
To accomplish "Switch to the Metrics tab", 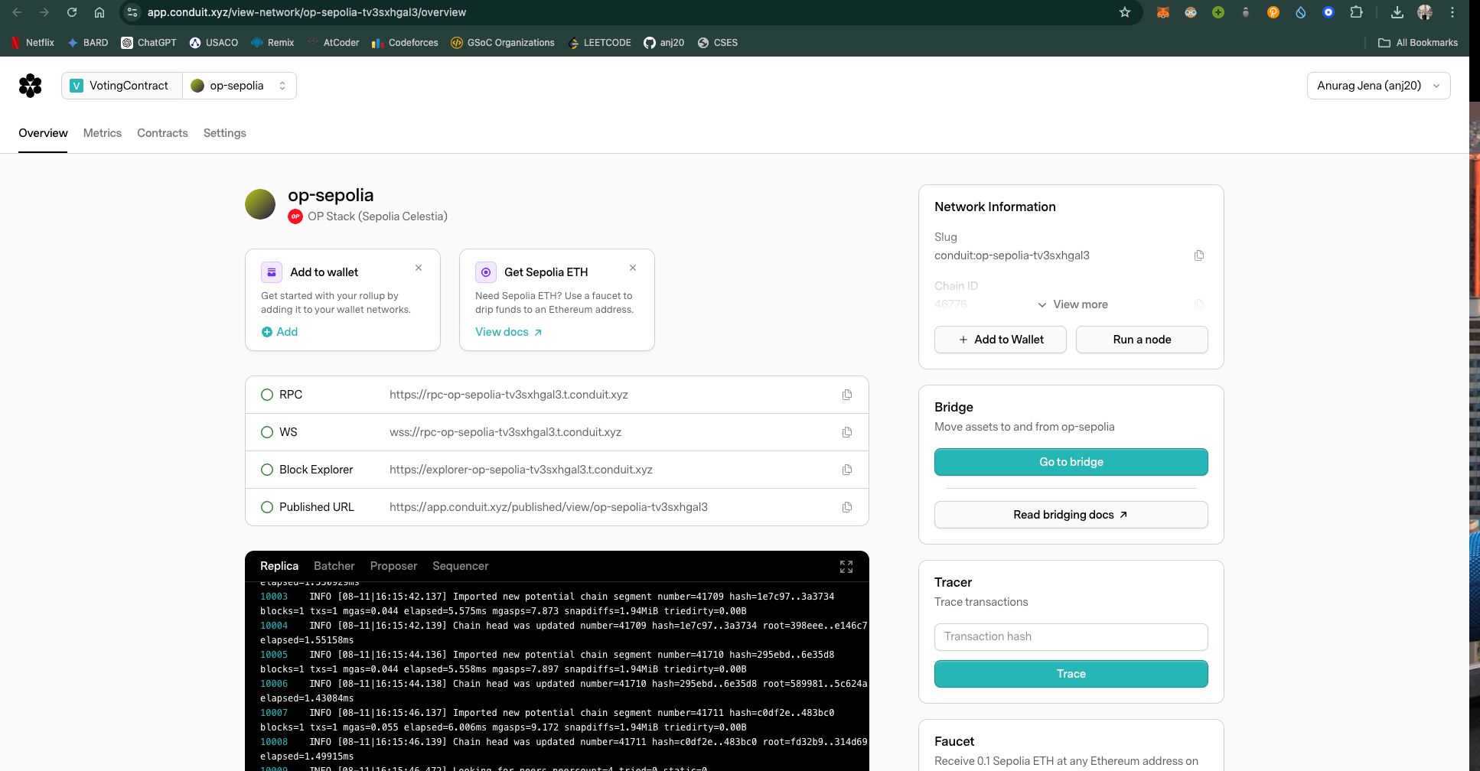I will [x=103, y=133].
